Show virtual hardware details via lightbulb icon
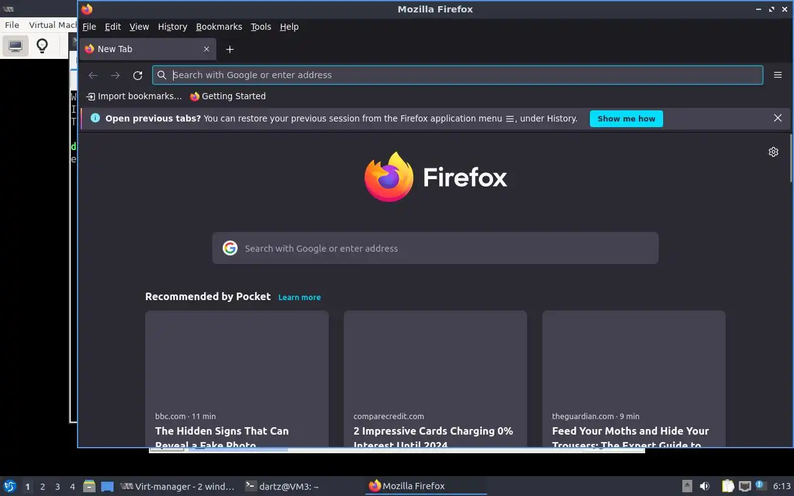Screen dimensions: 794x496 click(42, 46)
